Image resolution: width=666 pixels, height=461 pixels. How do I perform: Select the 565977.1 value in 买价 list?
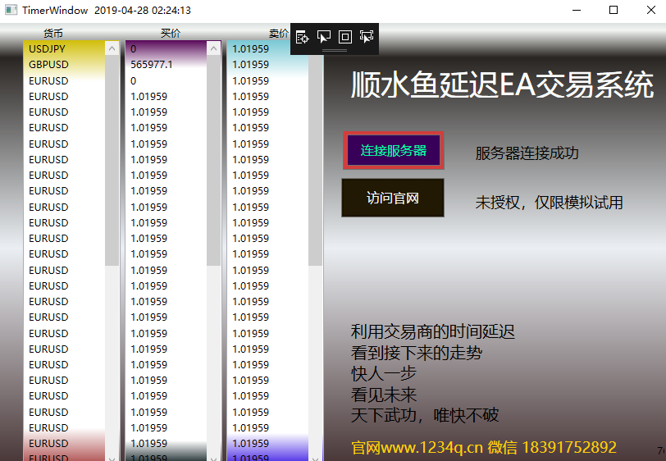[166, 65]
